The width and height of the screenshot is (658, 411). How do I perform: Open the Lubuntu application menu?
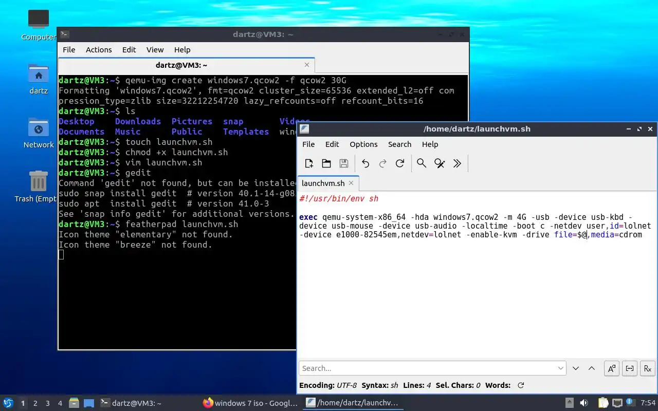(x=8, y=403)
